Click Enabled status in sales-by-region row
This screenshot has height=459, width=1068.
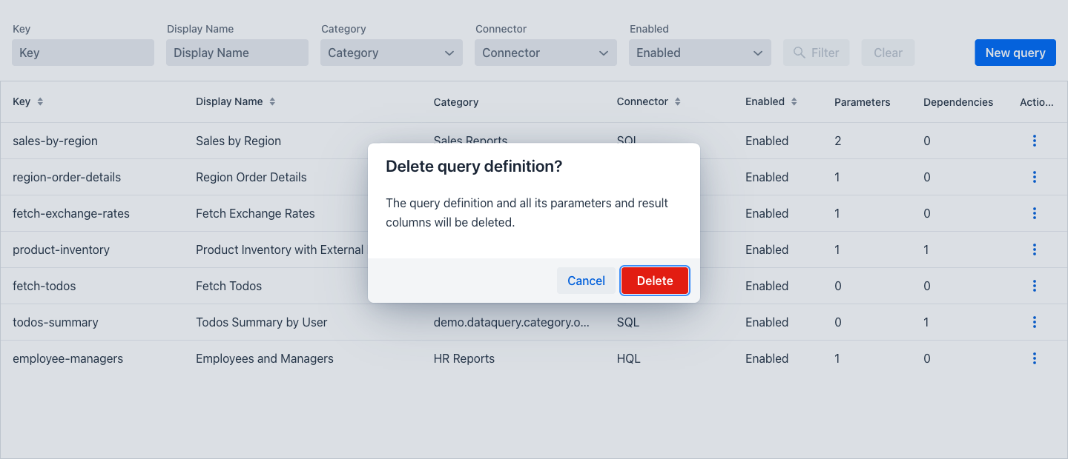point(767,141)
